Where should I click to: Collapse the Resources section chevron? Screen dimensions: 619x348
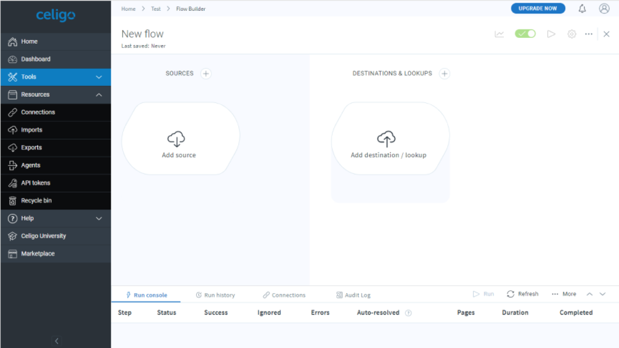click(x=99, y=95)
